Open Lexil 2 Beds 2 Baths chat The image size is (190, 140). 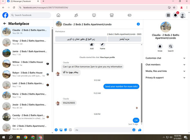click(25, 85)
